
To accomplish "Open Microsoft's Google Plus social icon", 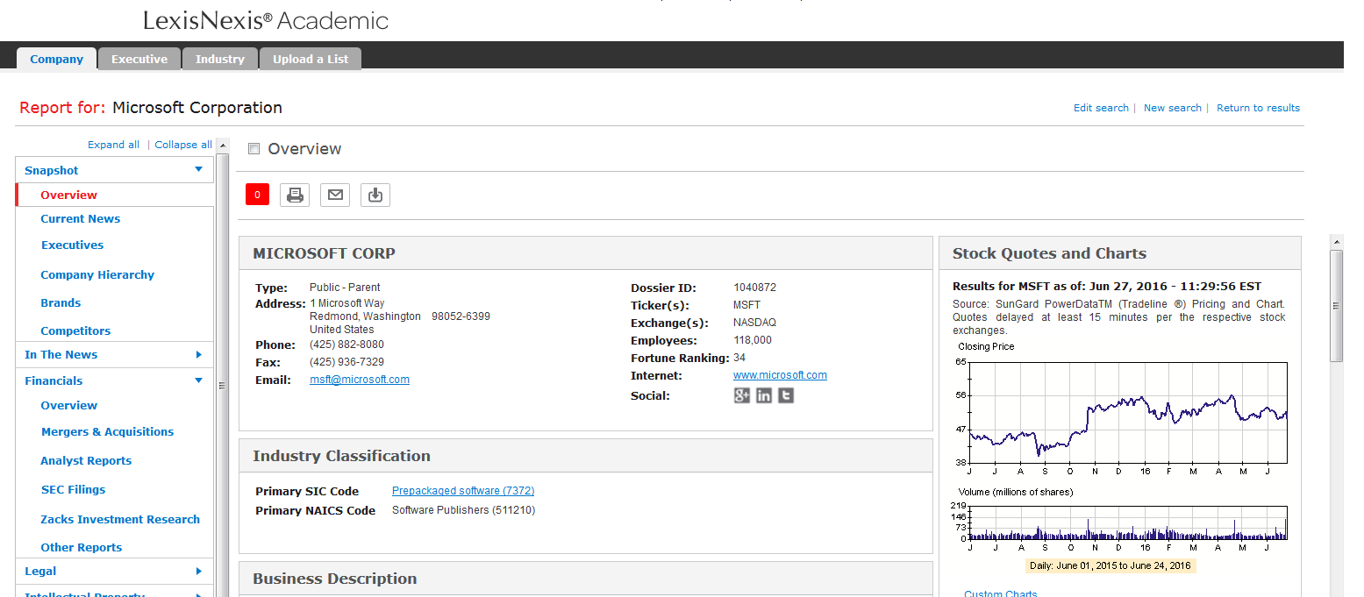I will coord(742,395).
